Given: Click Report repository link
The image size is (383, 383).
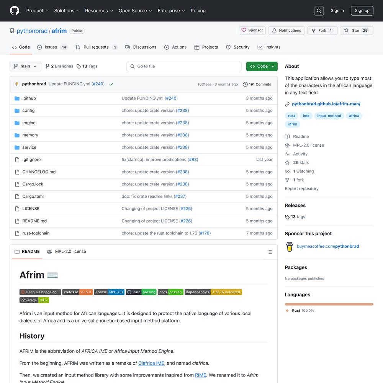Looking at the screenshot, I should point(302,188).
